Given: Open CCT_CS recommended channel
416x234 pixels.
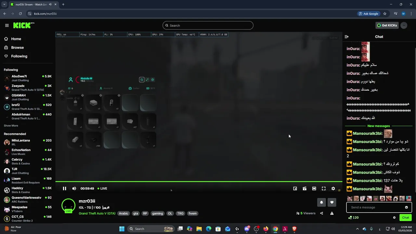Looking at the screenshot, I should pyautogui.click(x=28, y=218).
